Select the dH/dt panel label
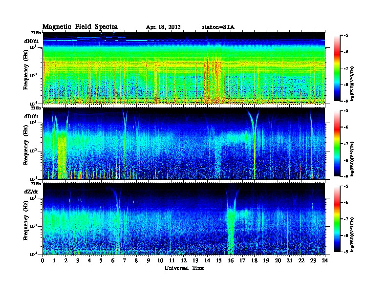This screenshot has width=387, height=299. tap(31, 41)
